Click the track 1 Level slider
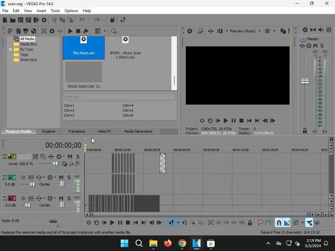Screen dimensions: 335x251 coord(55,163)
